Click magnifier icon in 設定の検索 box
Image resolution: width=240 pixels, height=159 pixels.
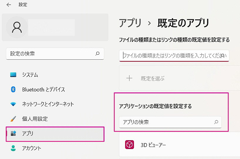click(x=98, y=53)
